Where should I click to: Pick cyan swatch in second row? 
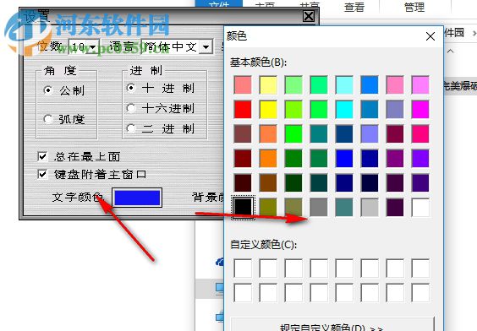click(x=344, y=109)
